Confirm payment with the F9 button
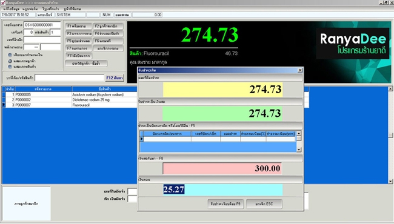Viewport: 394px width, 224px height. click(225, 204)
